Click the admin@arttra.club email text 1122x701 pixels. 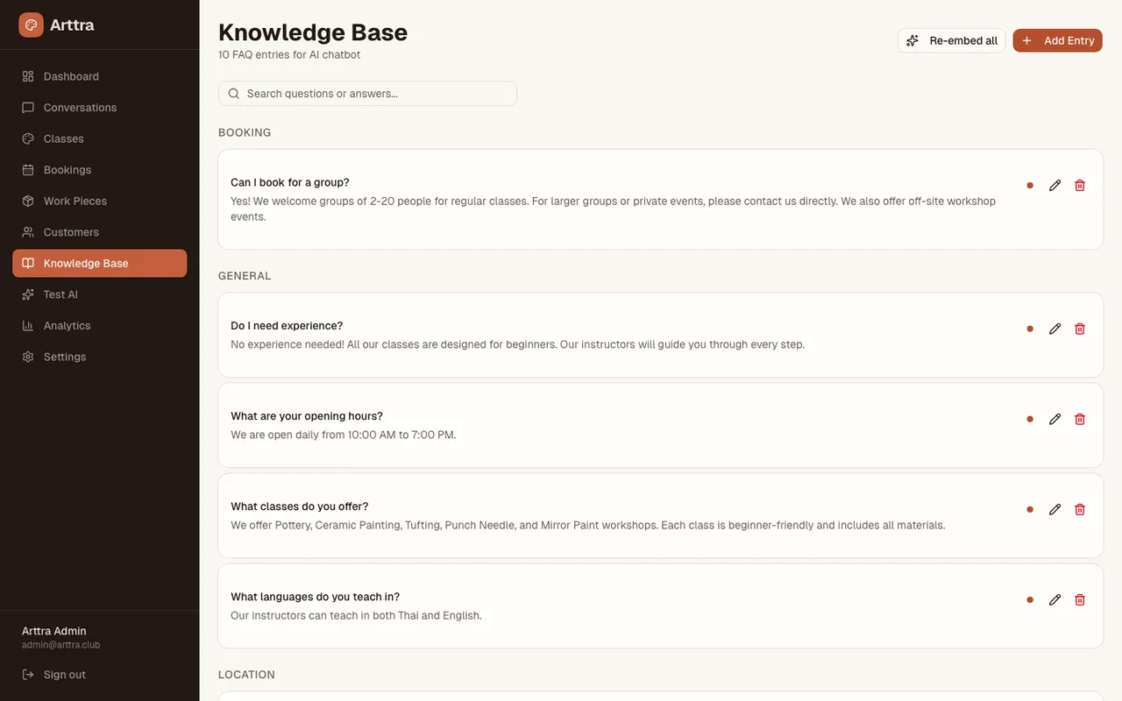(61, 645)
